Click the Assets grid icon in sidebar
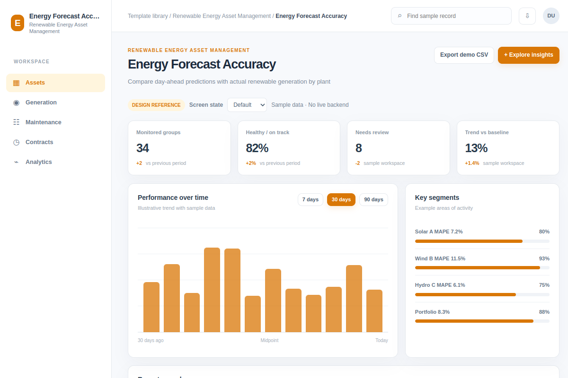The width and height of the screenshot is (568, 378). [x=16, y=83]
